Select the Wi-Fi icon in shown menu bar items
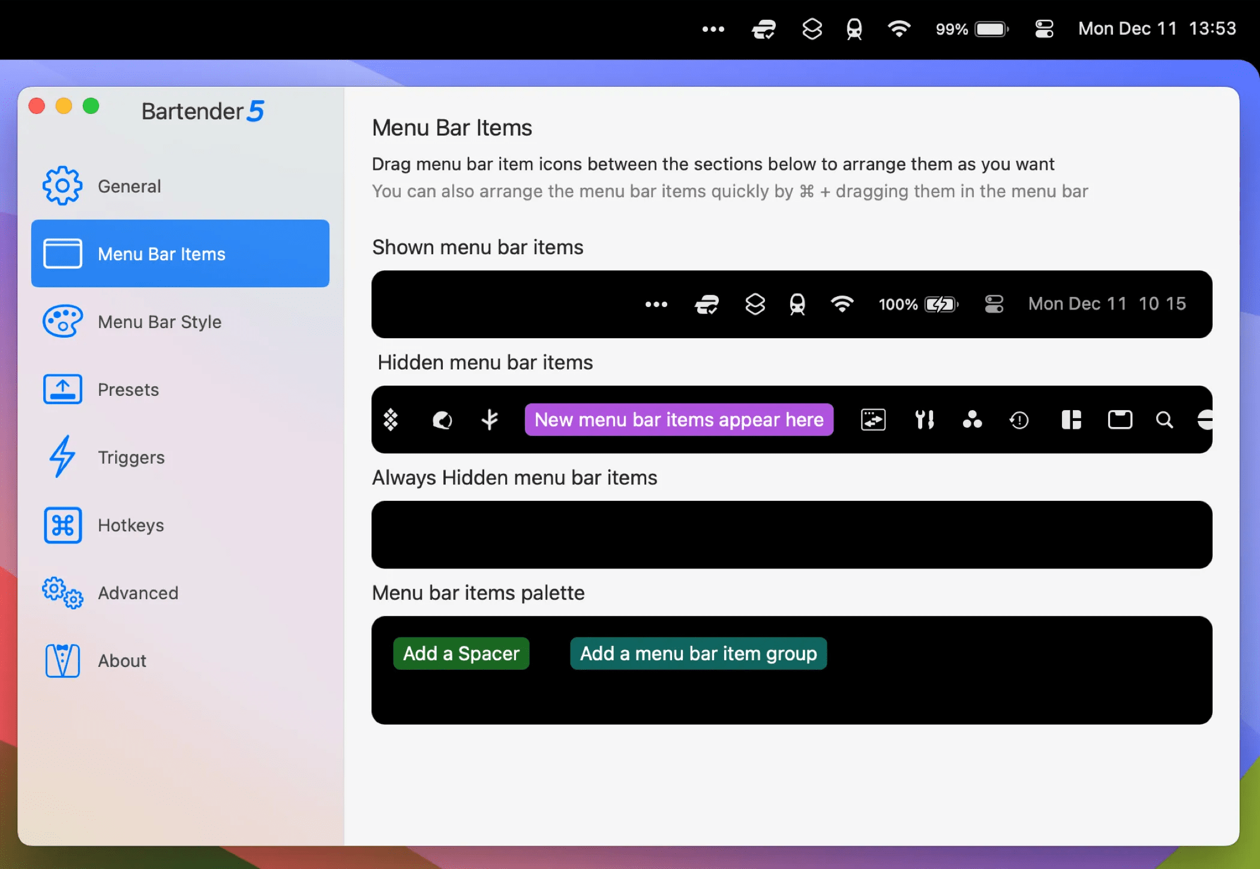Screen dimensions: 1260x869 844,304
